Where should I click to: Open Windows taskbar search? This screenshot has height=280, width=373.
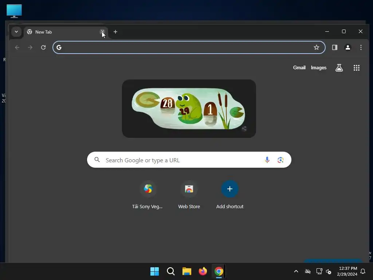(170, 271)
